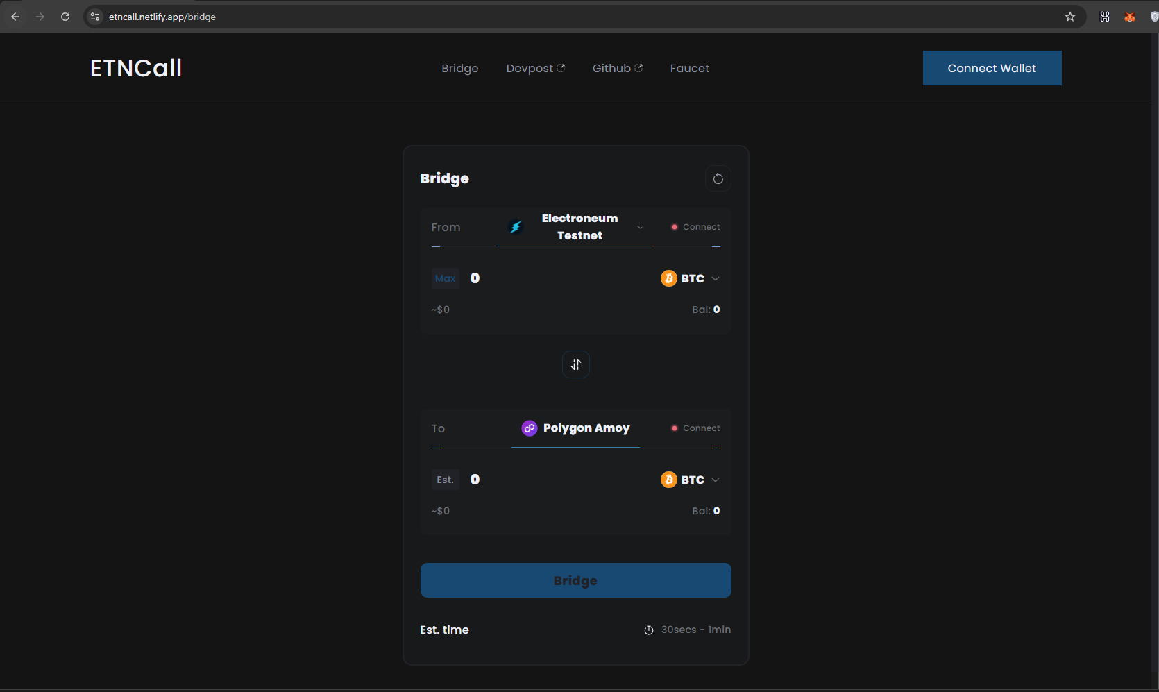Click the Connect Wallet button

[x=992, y=68]
